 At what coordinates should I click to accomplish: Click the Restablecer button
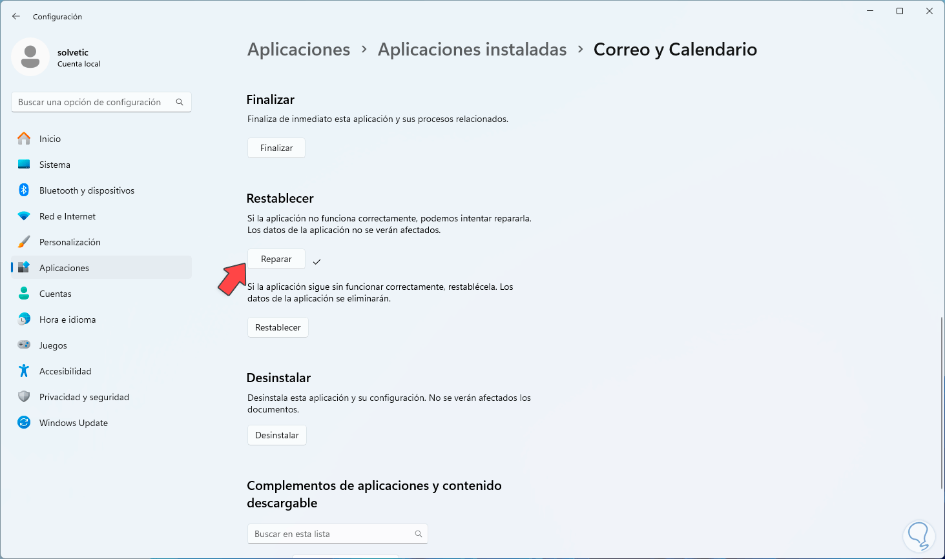pyautogui.click(x=278, y=327)
